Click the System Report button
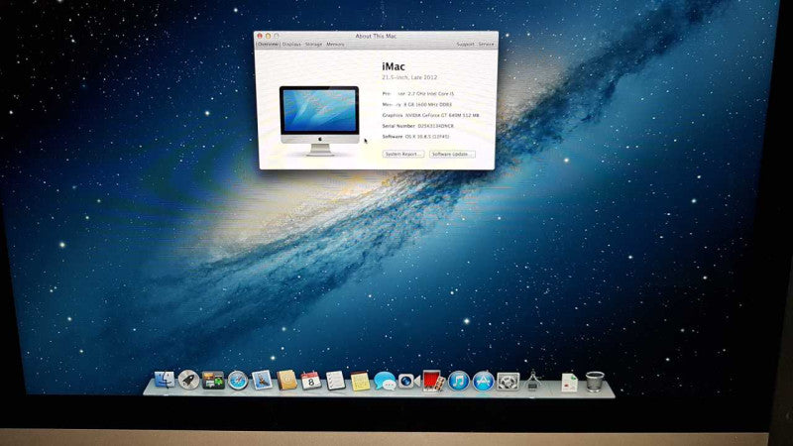The width and height of the screenshot is (793, 446). pyautogui.click(x=403, y=154)
